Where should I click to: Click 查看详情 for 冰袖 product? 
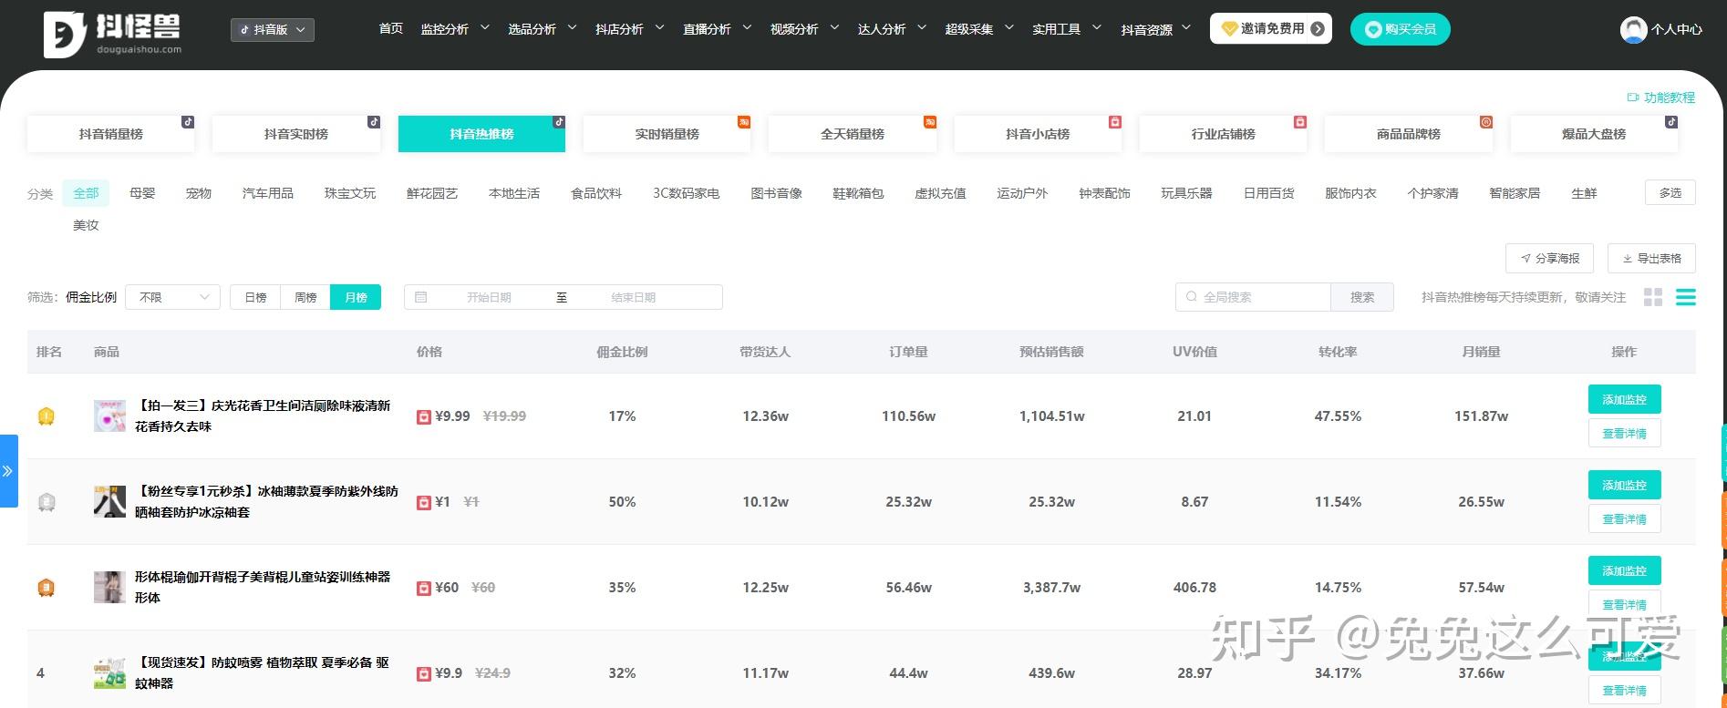1624,519
